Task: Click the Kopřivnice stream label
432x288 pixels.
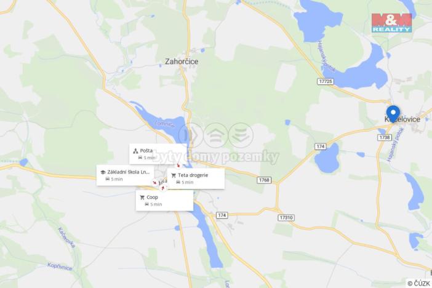Action: pos(60,267)
